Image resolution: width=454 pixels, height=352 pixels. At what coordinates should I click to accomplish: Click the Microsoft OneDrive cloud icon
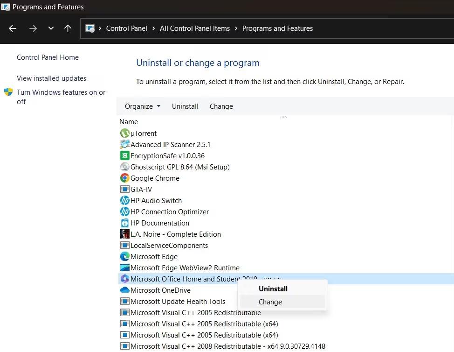tap(124, 290)
